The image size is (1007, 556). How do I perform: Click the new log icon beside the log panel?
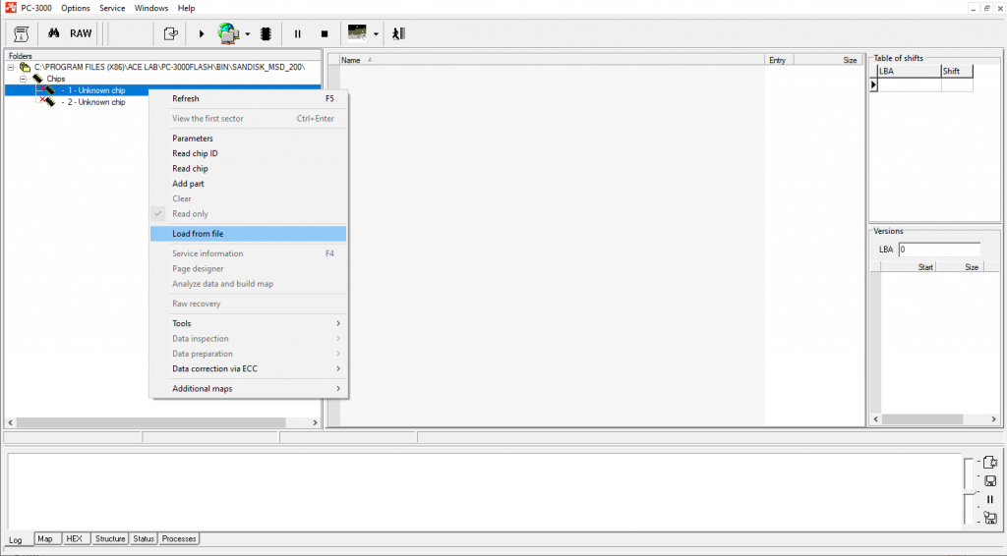coord(989,463)
